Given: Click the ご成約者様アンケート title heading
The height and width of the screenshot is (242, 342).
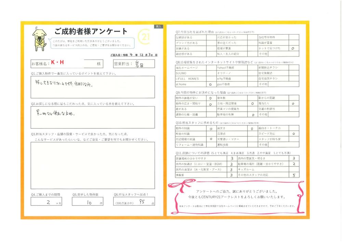Looking at the screenshot, I should point(91,31).
